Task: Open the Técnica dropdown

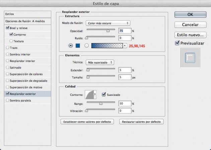Action: [100, 62]
